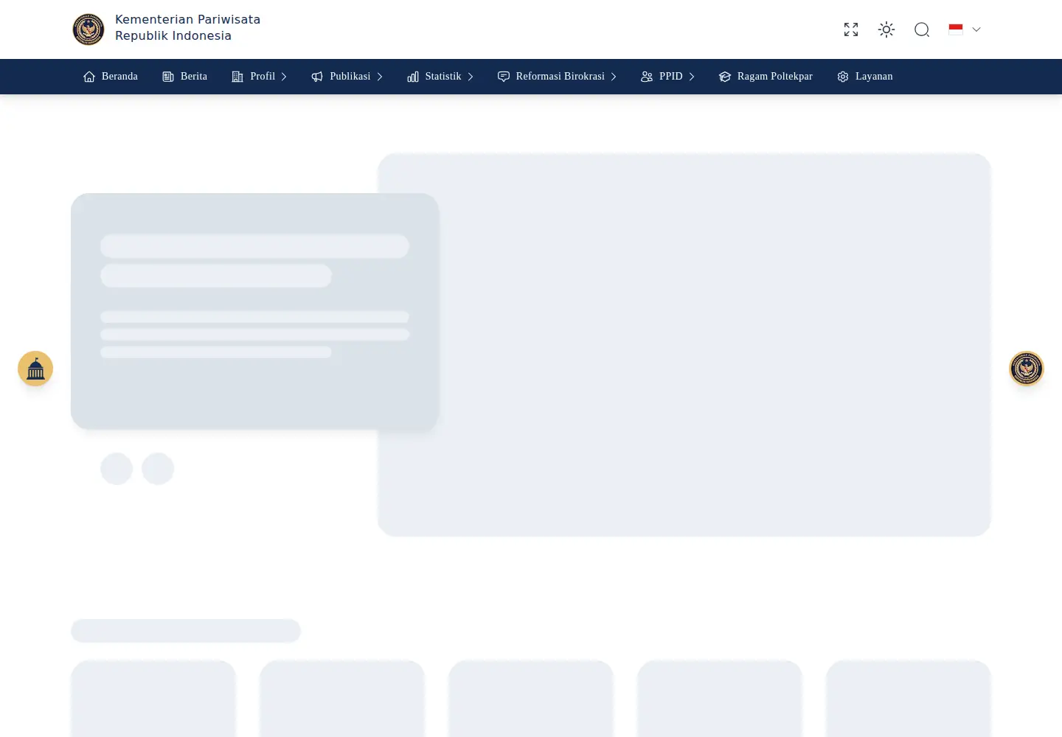Expand the Publikasi menu
Screen dimensions: 1062x737
coord(347,77)
